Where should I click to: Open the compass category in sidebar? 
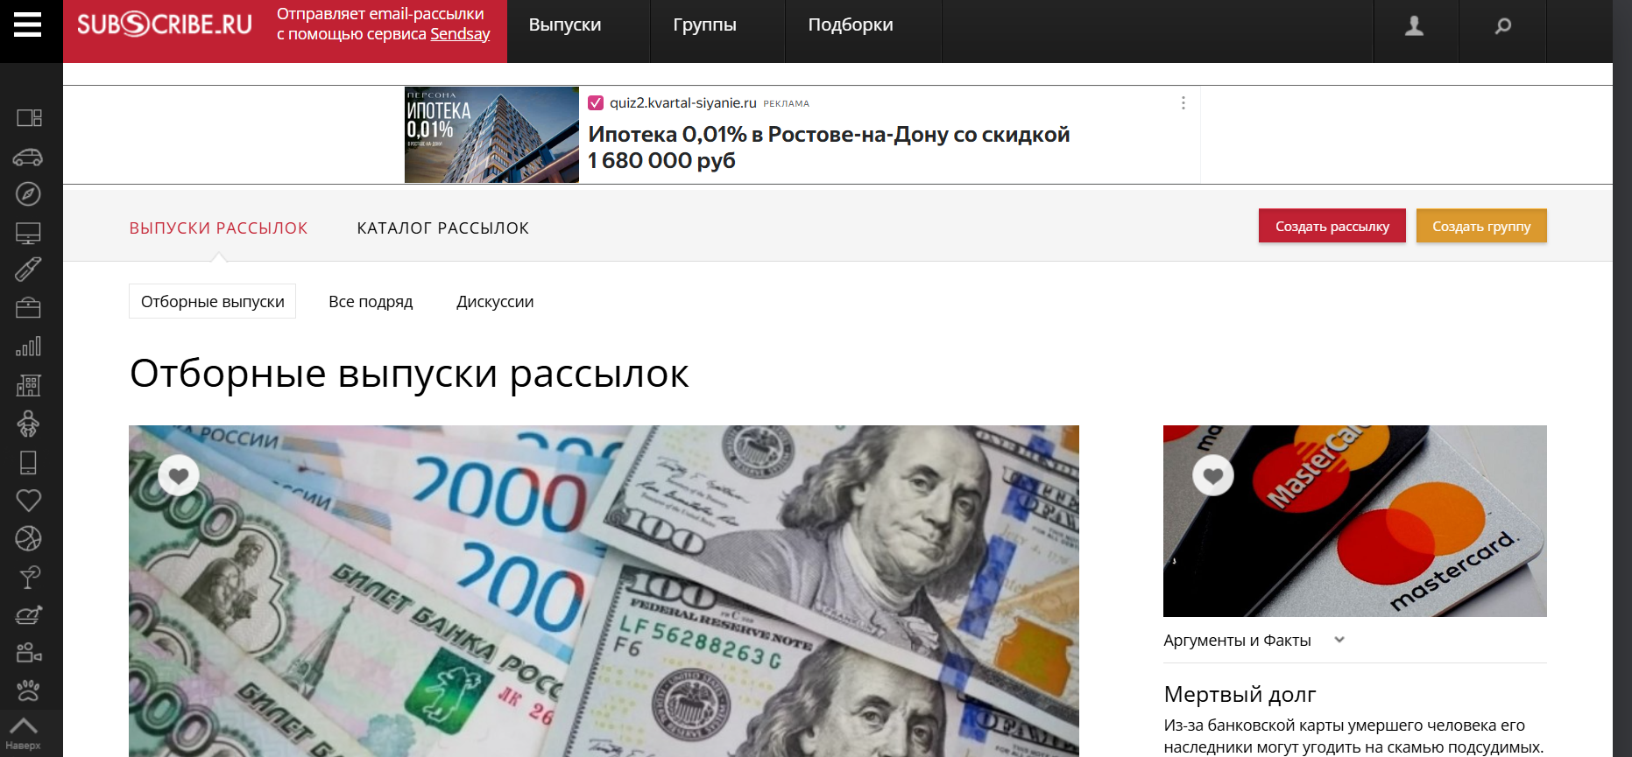(x=28, y=194)
